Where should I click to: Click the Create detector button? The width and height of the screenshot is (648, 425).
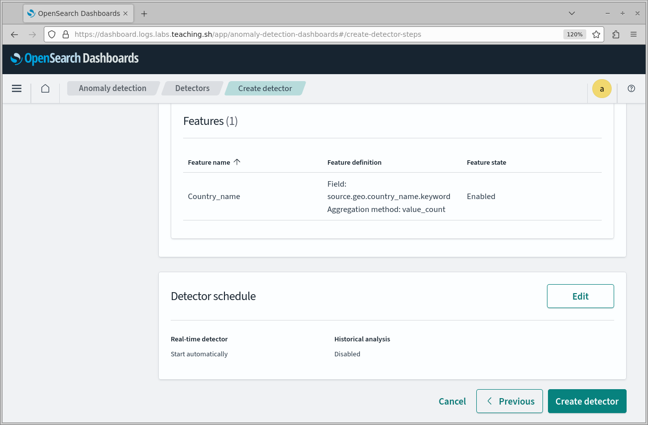pos(587,401)
